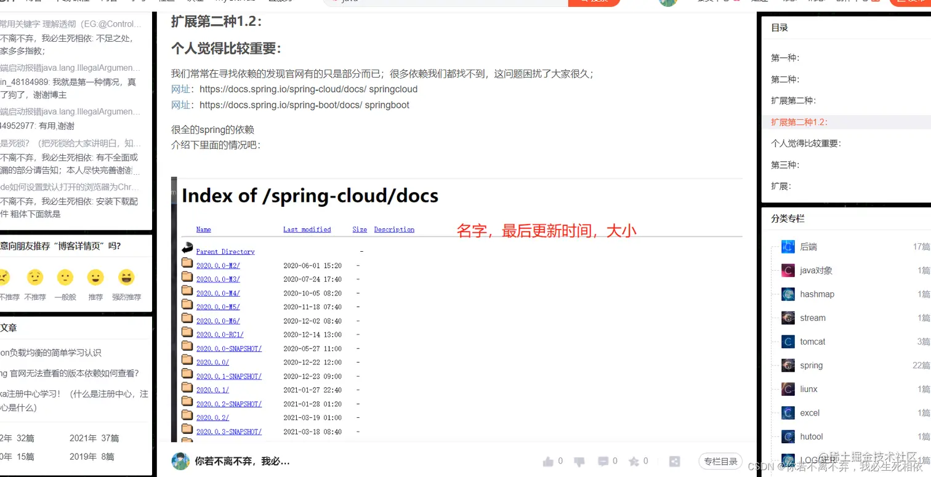Screen dimensions: 931x477
Task: Select the 推荐 smiley rating face
Action: [x=95, y=277]
